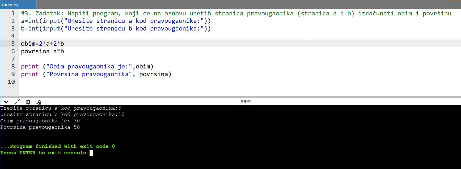
Task: Click the input label above the console
Action: click(246, 101)
